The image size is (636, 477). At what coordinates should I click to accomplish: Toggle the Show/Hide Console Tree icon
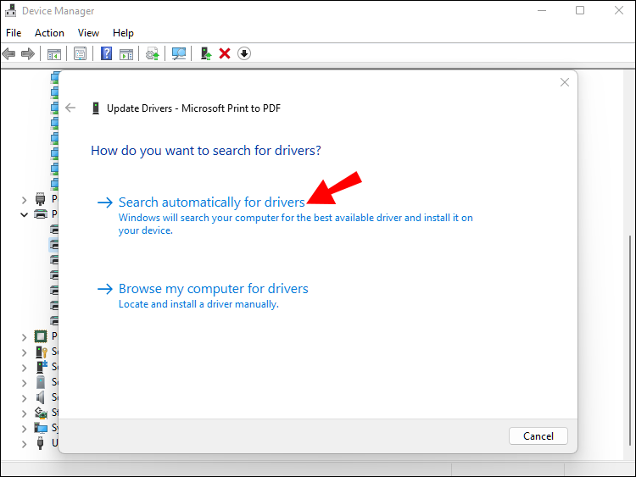(54, 53)
